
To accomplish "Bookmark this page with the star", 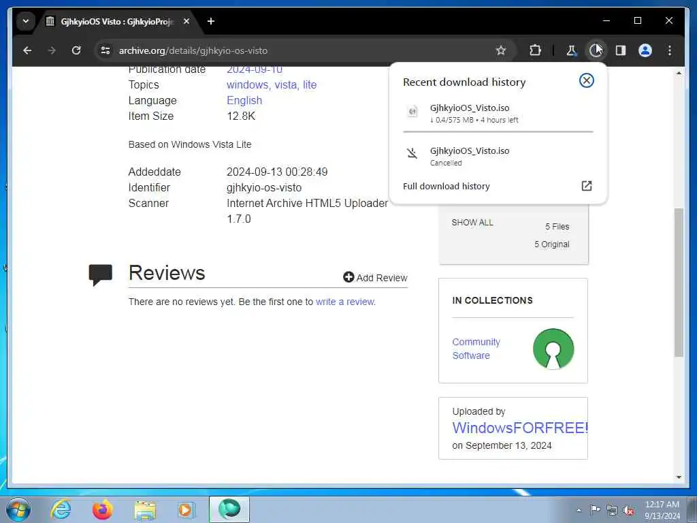I will 501,50.
